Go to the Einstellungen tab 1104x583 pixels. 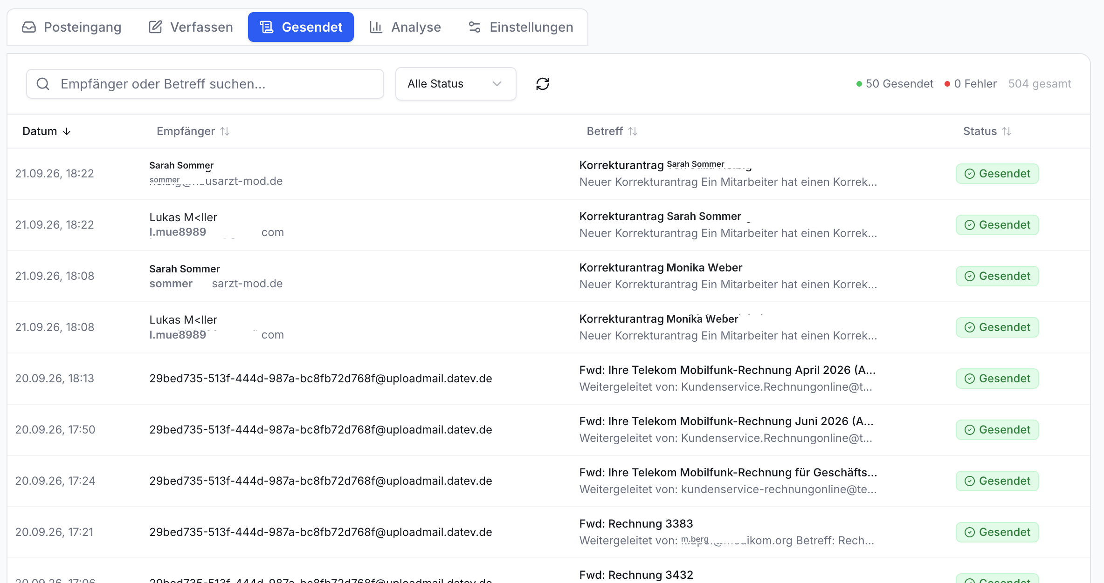pos(521,27)
